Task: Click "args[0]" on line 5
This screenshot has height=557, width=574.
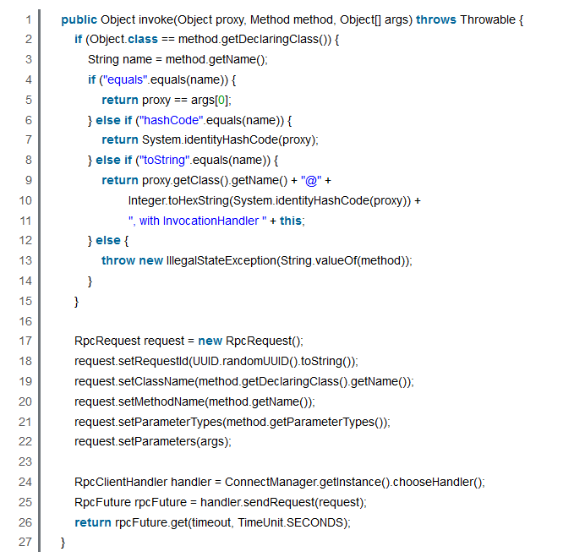Action: click(210, 100)
